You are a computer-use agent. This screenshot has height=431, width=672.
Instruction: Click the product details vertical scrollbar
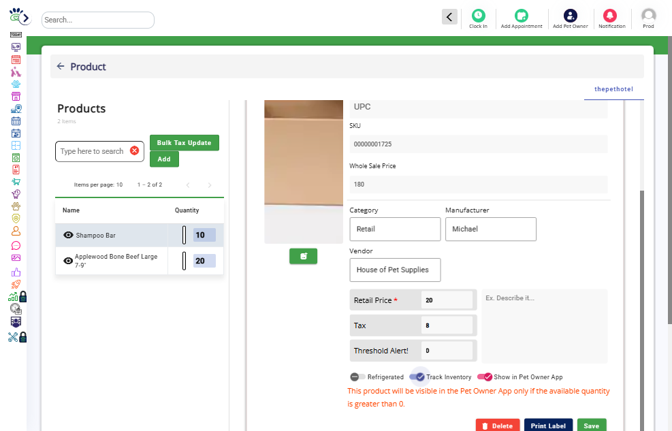pos(641,310)
